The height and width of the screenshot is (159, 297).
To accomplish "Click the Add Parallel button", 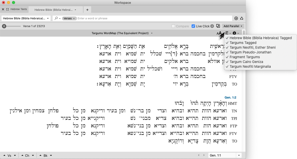I will click(x=233, y=26).
